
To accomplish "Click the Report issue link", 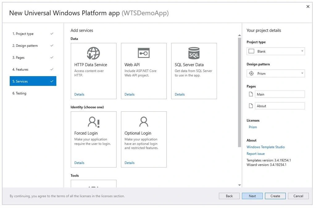I will point(256,153).
